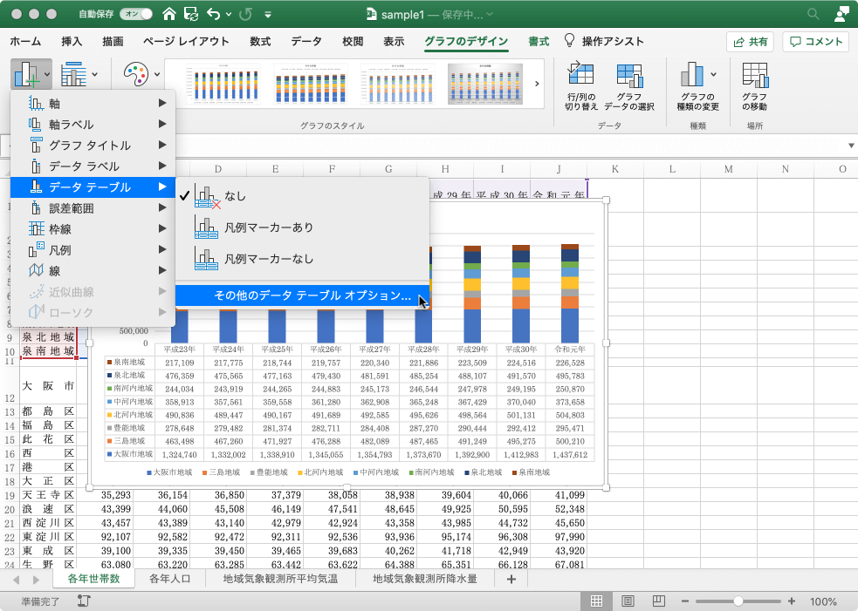Expand the chart styles gallery arrow
The height and width of the screenshot is (611, 858).
tap(537, 84)
